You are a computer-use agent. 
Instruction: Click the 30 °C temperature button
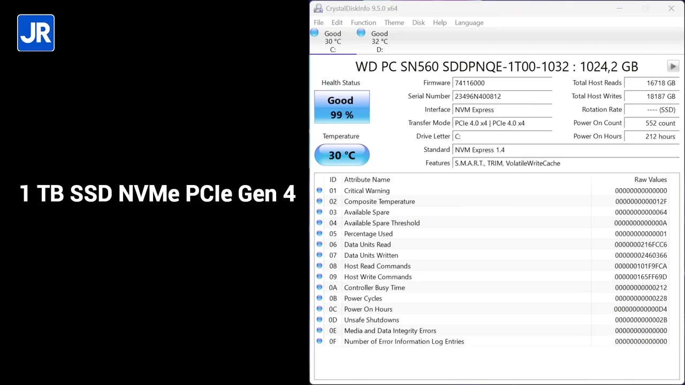(x=342, y=155)
